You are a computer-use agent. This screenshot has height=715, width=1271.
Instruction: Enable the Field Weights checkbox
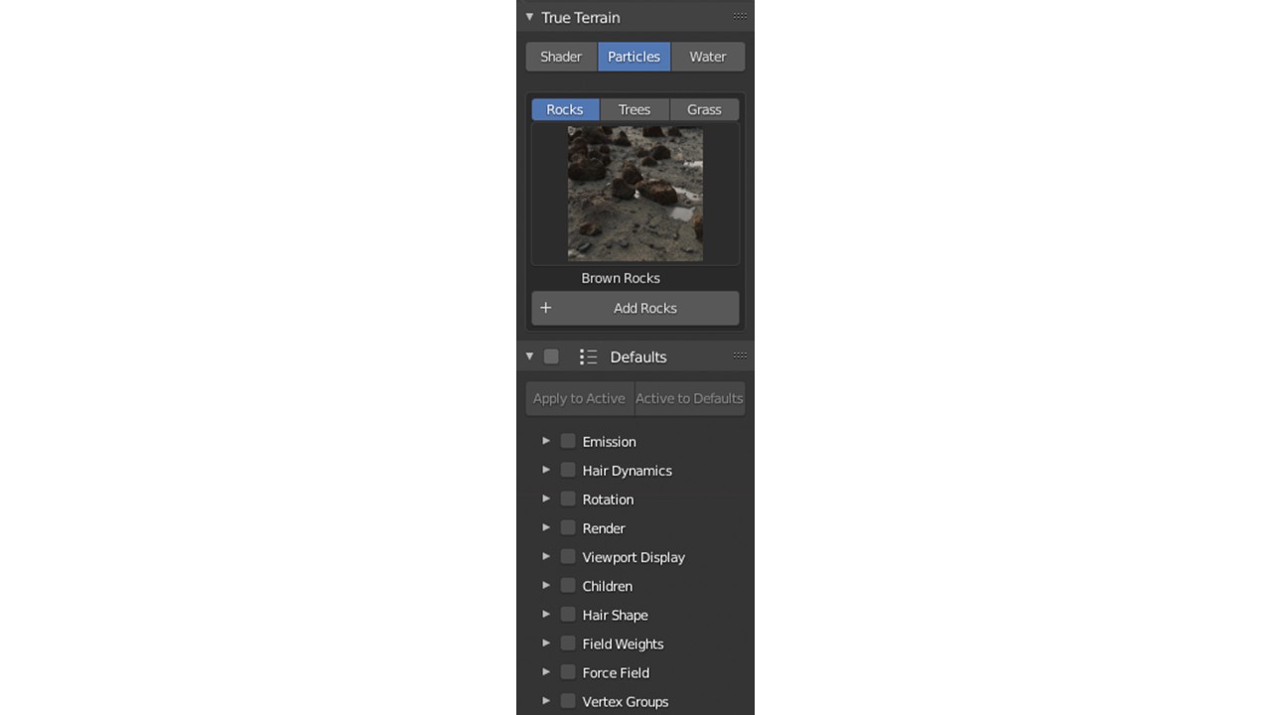point(568,643)
